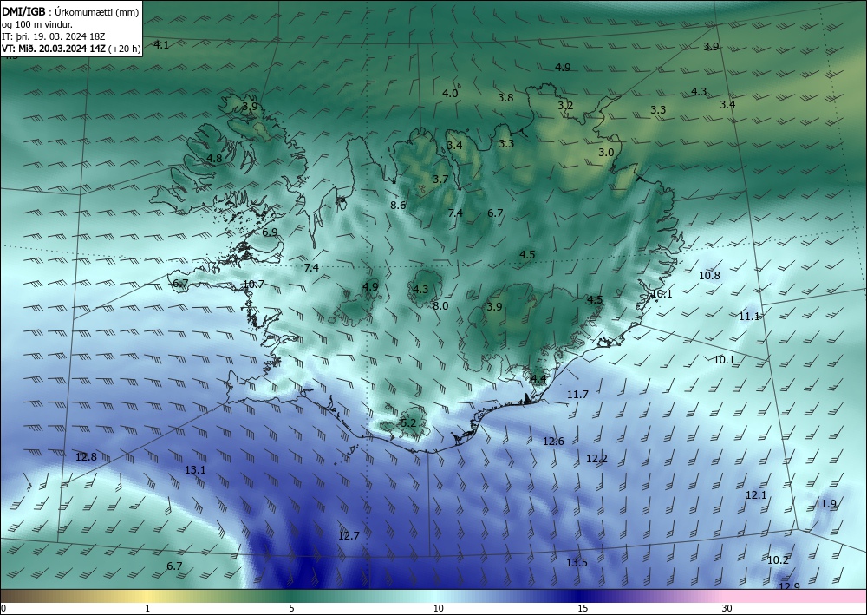Click the 4.8 value in the Westfjords

214,158
